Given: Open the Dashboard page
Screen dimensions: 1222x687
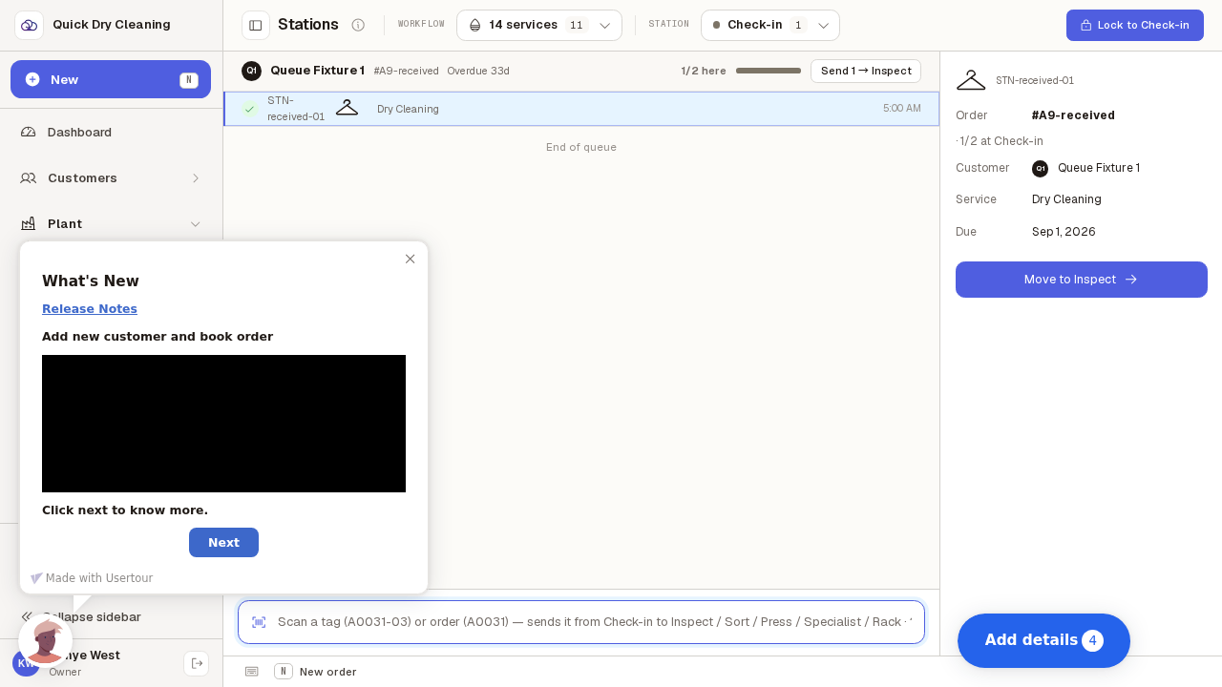Looking at the screenshot, I should (x=111, y=132).
